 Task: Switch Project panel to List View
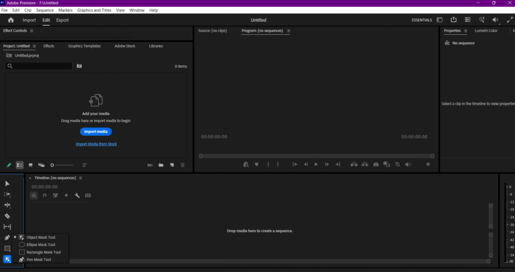[20, 165]
